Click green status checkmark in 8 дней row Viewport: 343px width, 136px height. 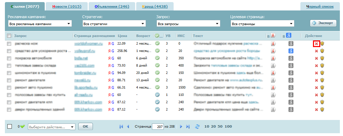tap(157, 66)
